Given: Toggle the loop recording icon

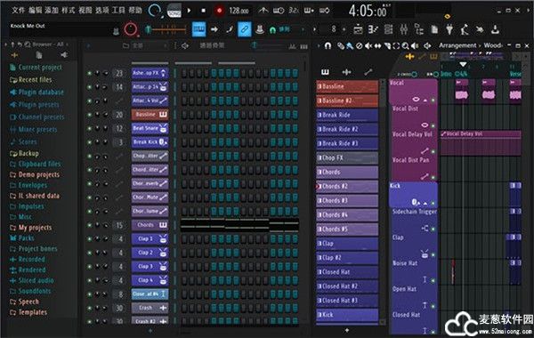Looking at the screenshot, I should pos(324,11).
